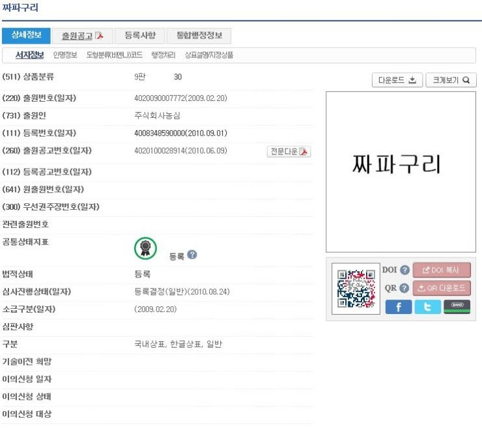Image resolution: width=482 pixels, height=428 pixels.
Task: Share on Twitter via the icon
Action: (x=427, y=307)
